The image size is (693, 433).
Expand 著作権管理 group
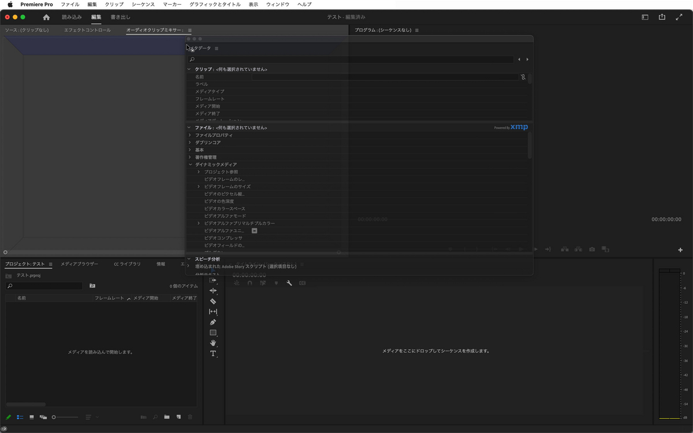190,157
